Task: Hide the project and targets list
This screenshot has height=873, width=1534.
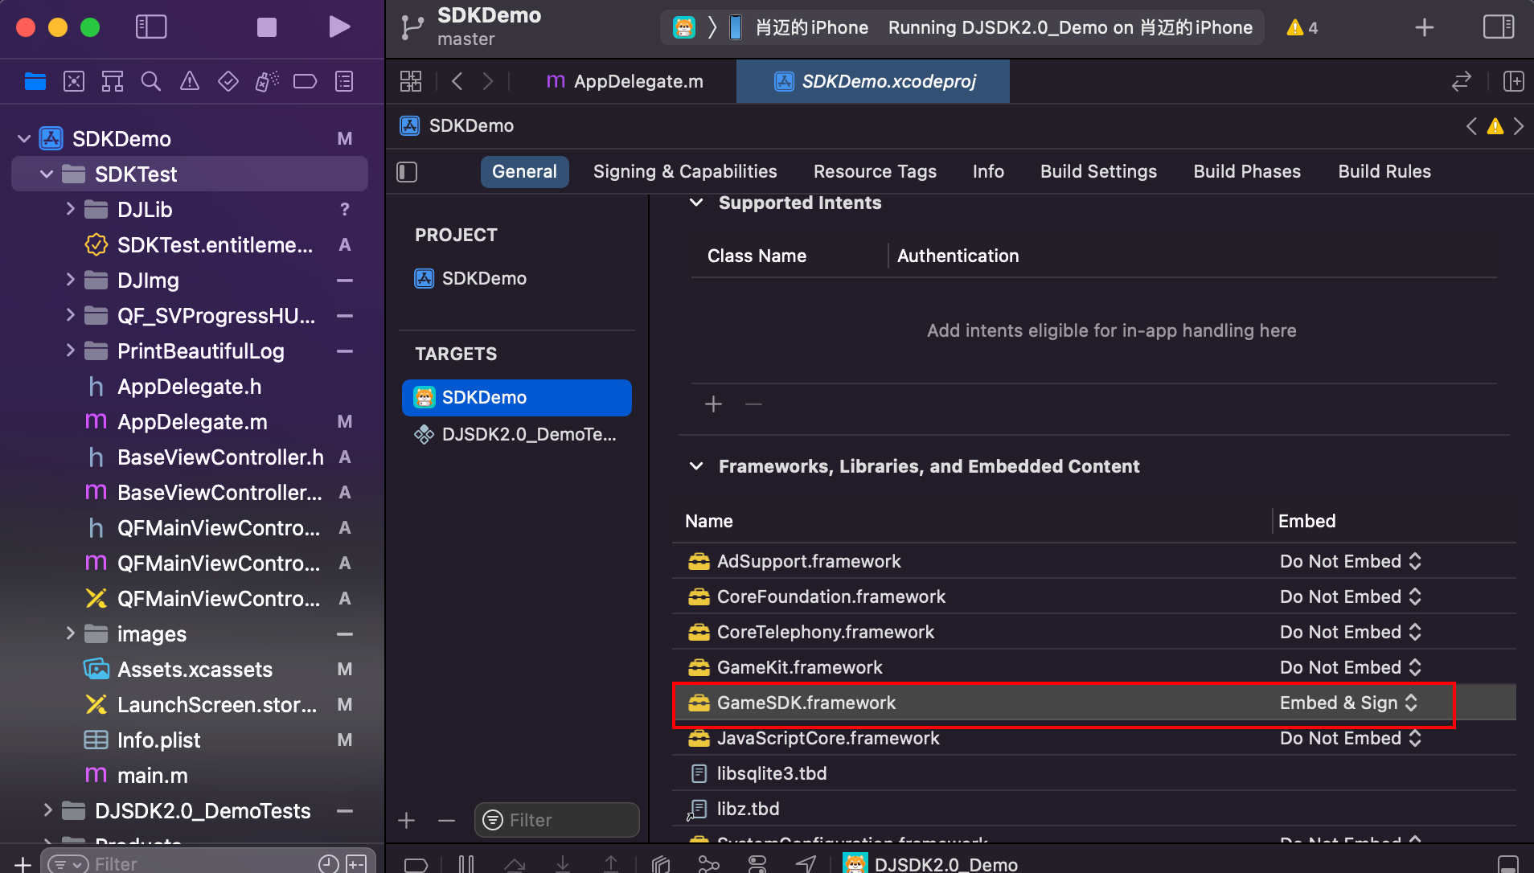Action: 407,172
